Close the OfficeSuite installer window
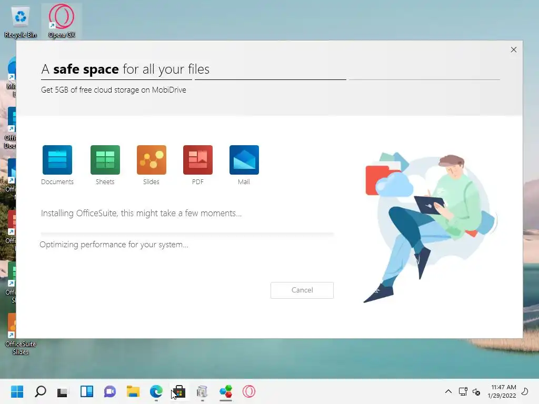The width and height of the screenshot is (539, 404). (514, 50)
